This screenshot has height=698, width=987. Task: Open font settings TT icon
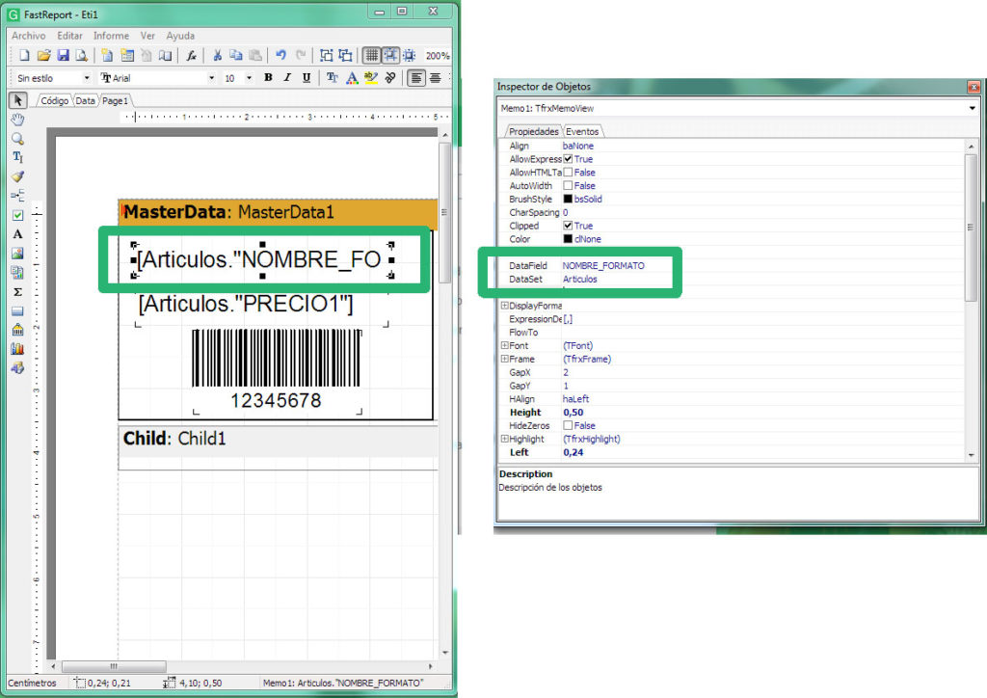point(333,77)
